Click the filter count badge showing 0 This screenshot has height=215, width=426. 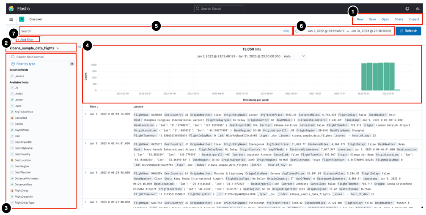click(x=72, y=64)
